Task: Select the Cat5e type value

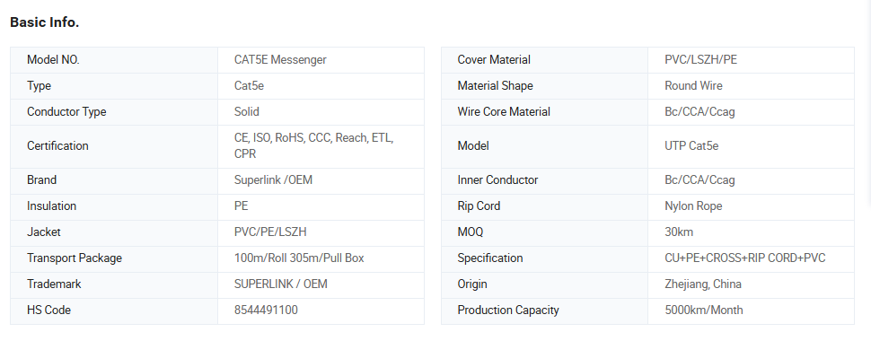Action: tap(249, 86)
